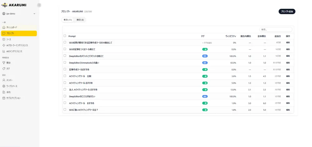
Task: Open 会社 via its building icon
Action: 4,92
